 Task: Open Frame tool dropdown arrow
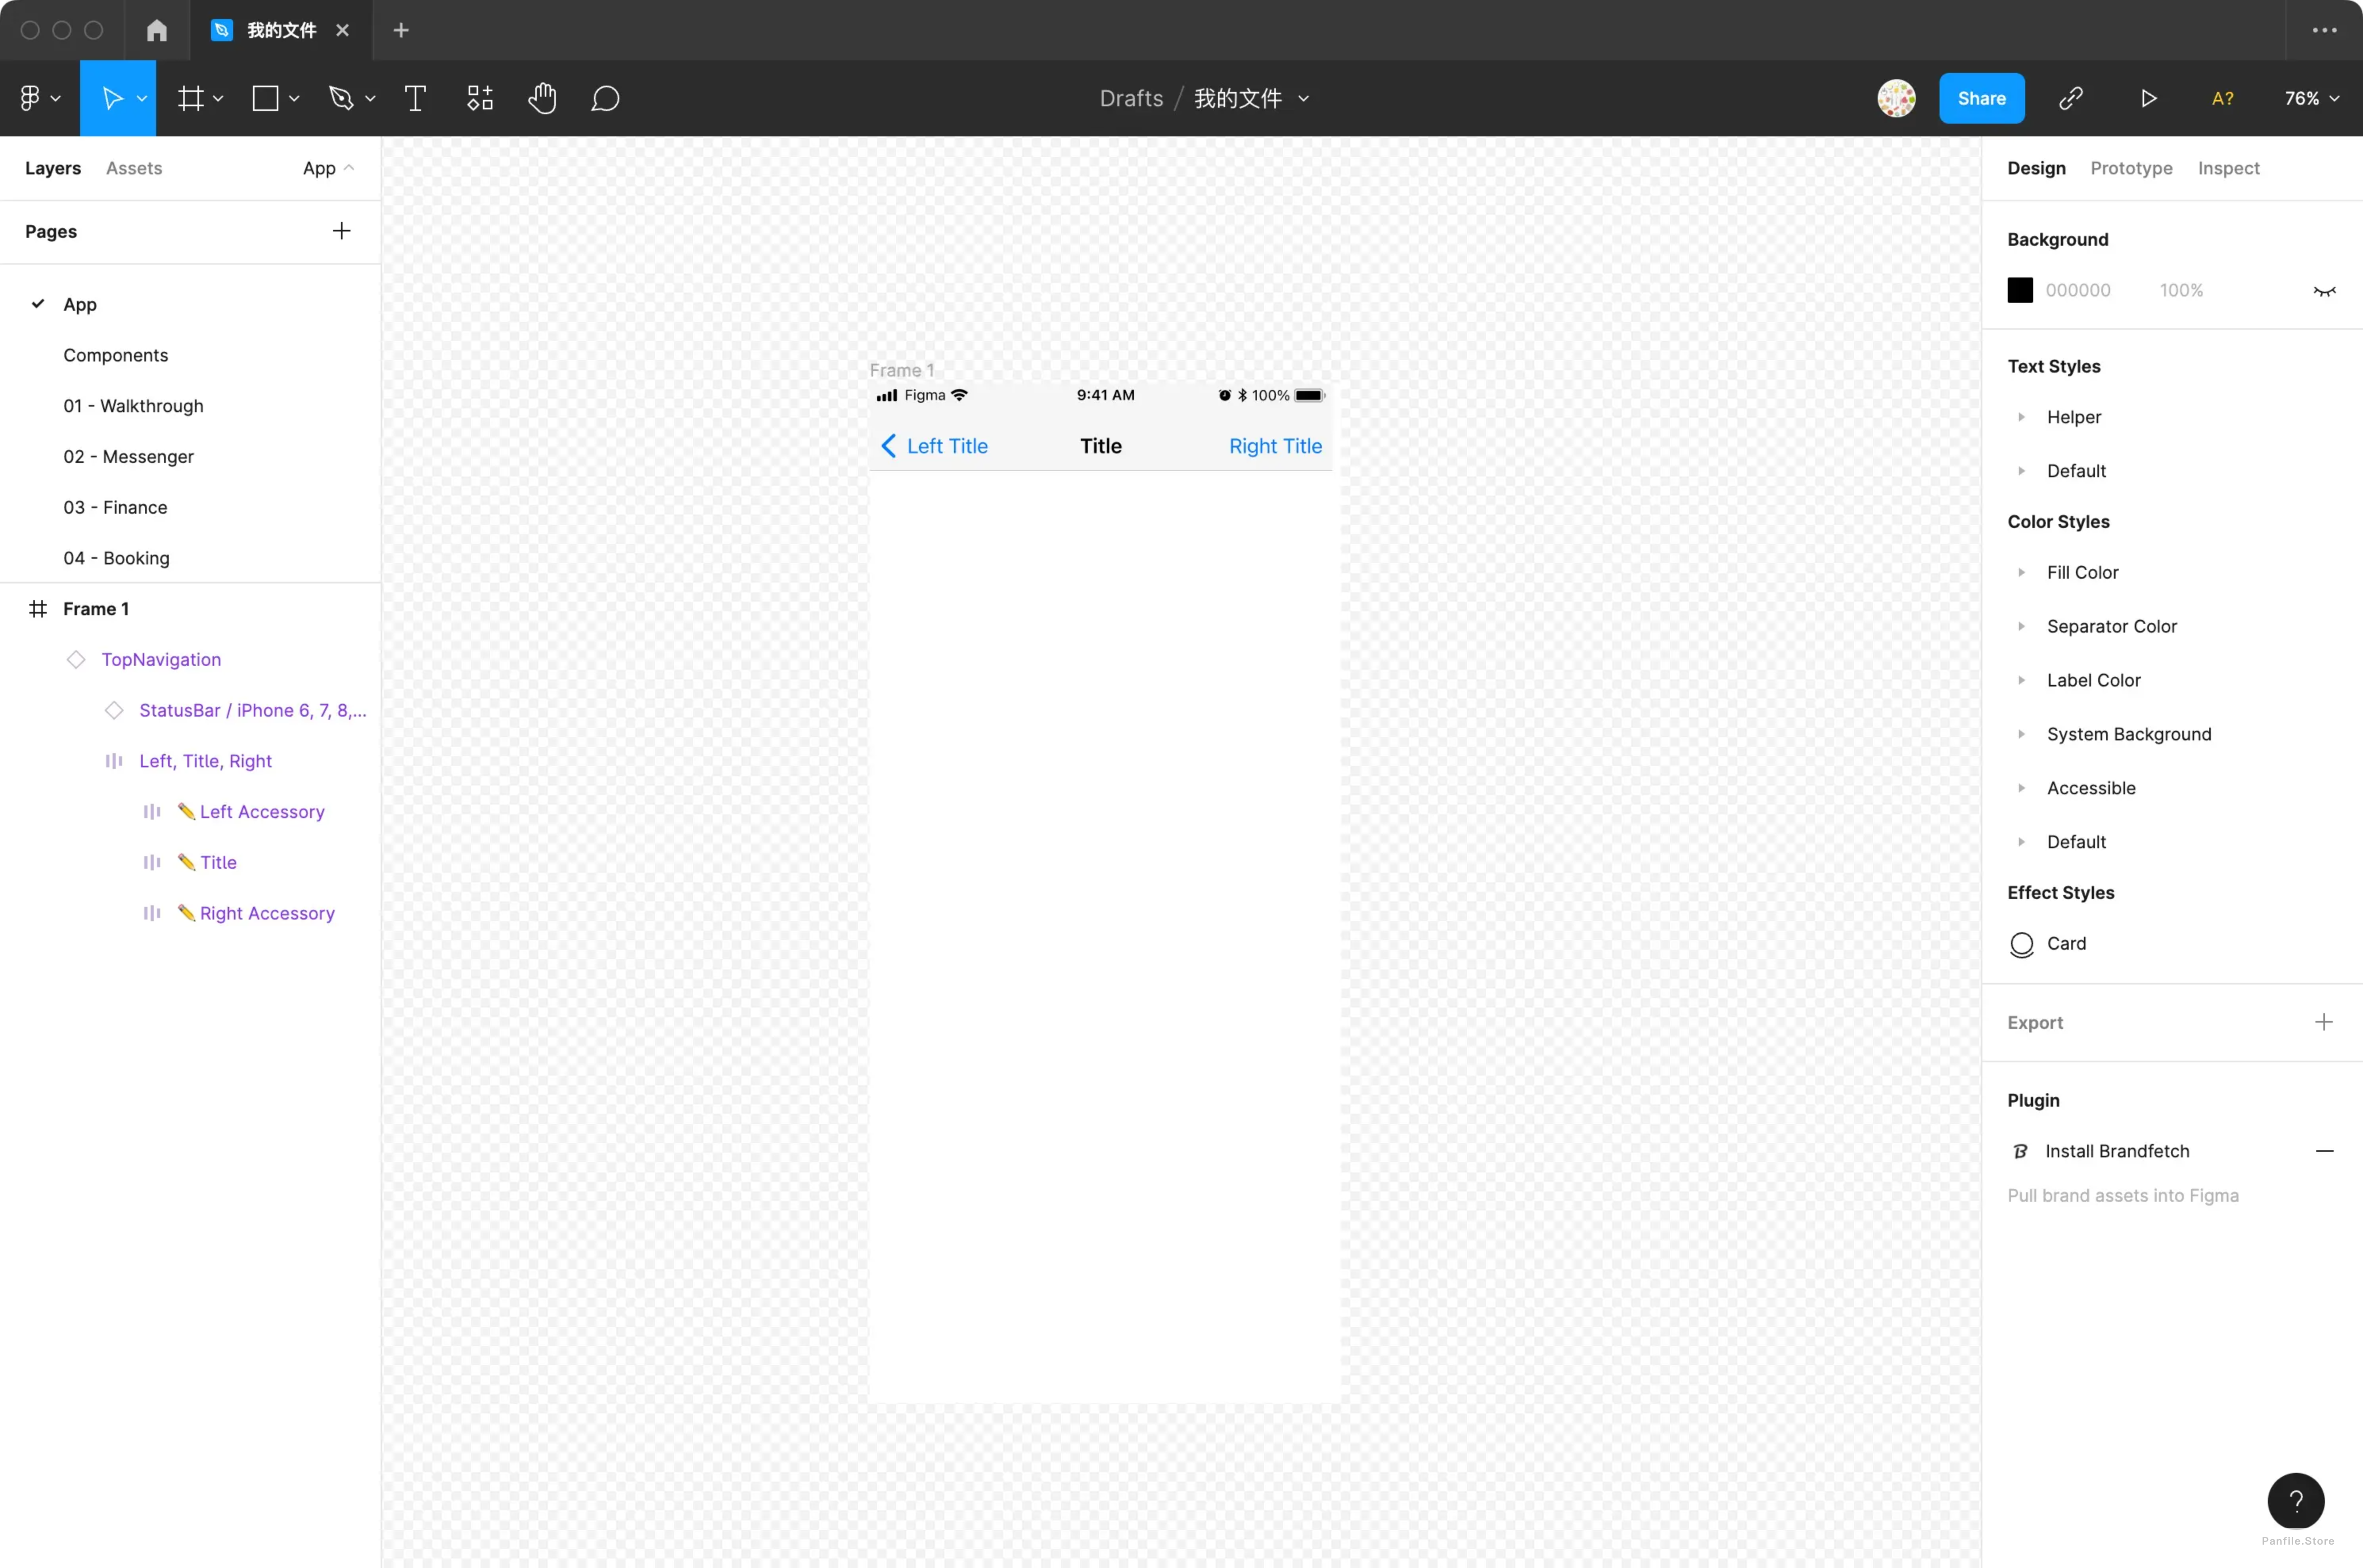[218, 98]
